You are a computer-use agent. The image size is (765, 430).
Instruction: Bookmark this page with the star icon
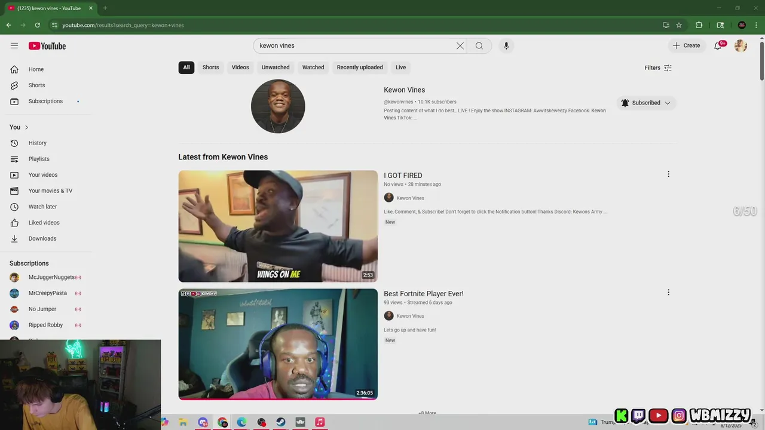point(679,25)
